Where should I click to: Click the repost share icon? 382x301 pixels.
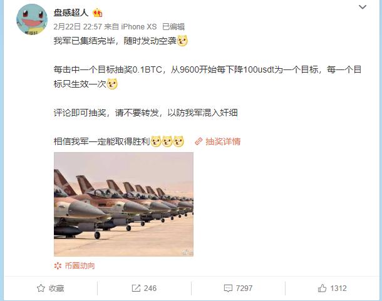(x=136, y=288)
